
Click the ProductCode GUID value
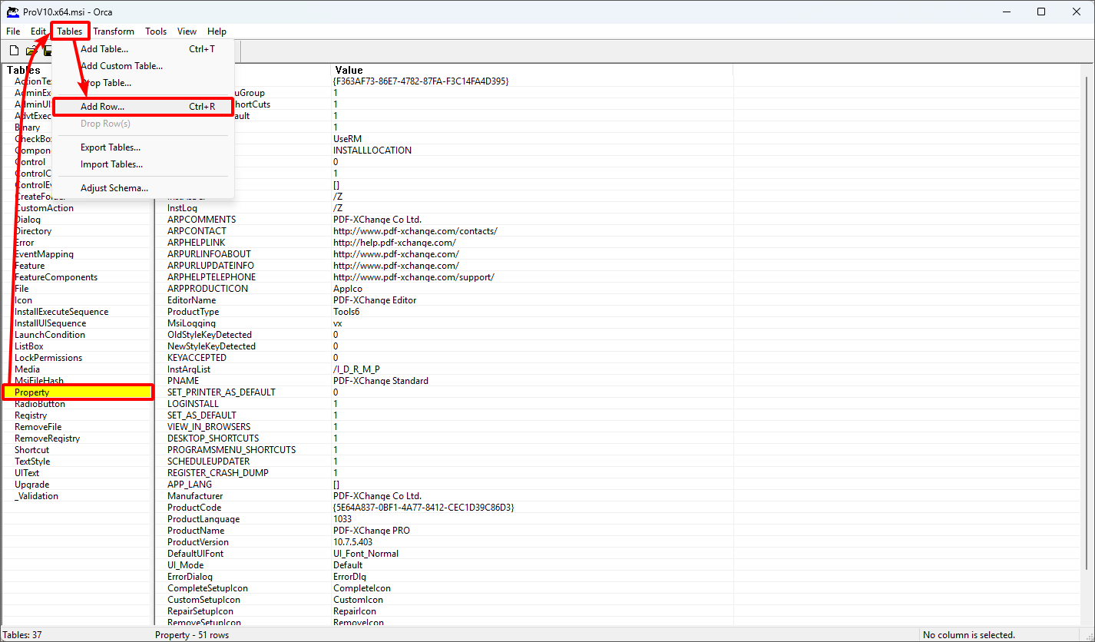tap(424, 508)
